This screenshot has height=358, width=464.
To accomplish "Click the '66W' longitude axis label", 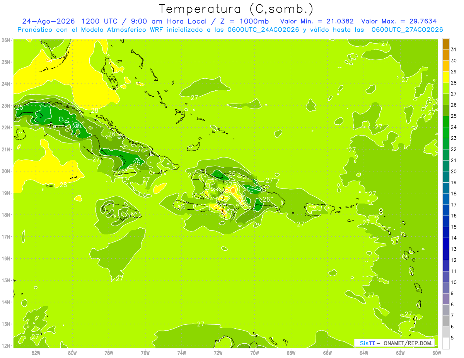I will click(x=328, y=353).
